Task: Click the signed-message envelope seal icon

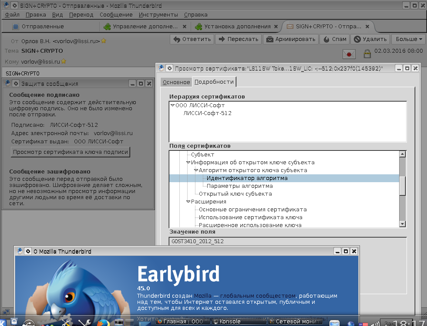Action: (x=349, y=54)
